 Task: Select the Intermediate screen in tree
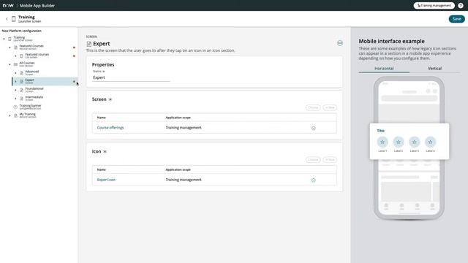click(x=34, y=99)
